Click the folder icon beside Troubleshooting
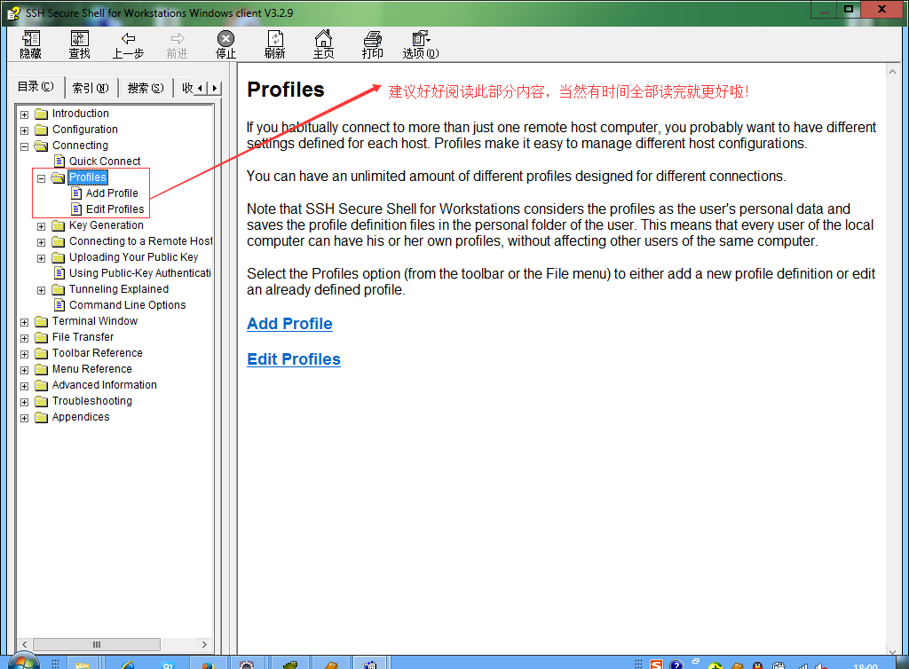The height and width of the screenshot is (669, 909). (x=41, y=401)
